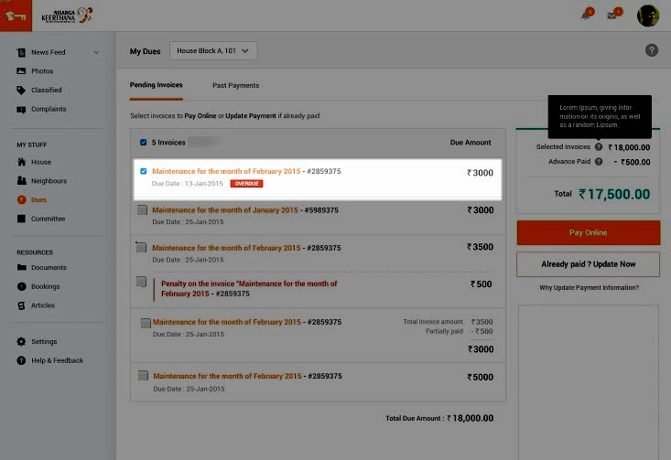
Task: Uncheck the overdue February 2015 invoice
Action: [143, 171]
